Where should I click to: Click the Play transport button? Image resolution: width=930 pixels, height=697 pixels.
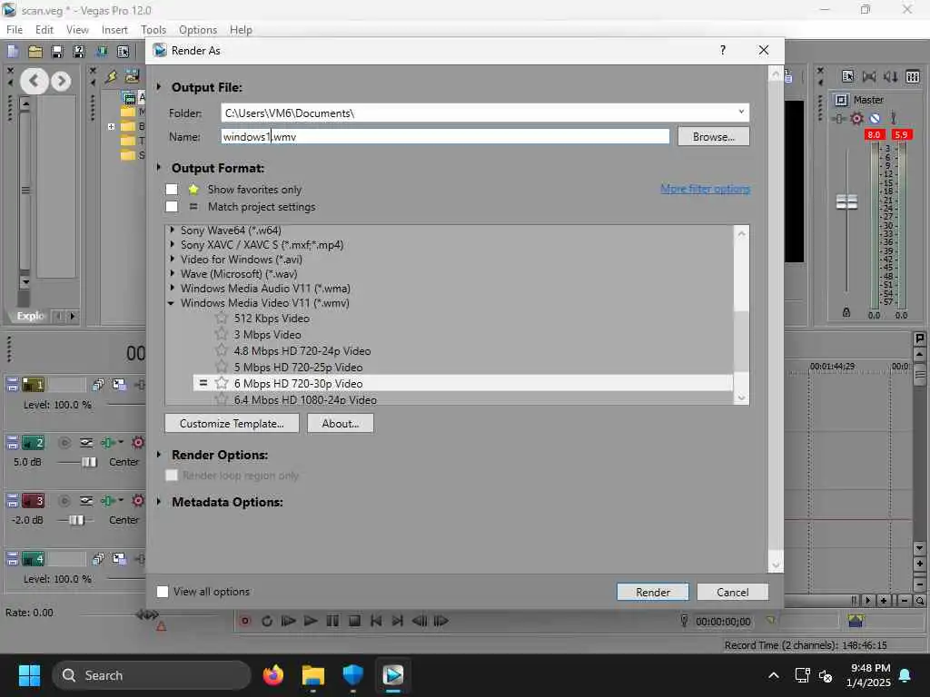[x=311, y=621]
